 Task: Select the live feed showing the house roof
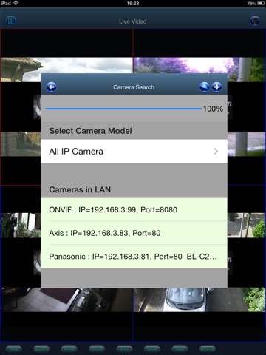pos(66,65)
